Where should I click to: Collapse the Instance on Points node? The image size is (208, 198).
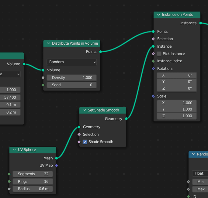(158, 15)
